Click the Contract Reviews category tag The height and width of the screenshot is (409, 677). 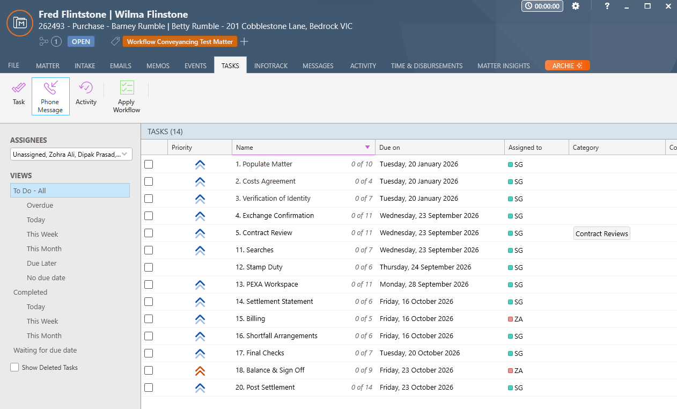[601, 233]
